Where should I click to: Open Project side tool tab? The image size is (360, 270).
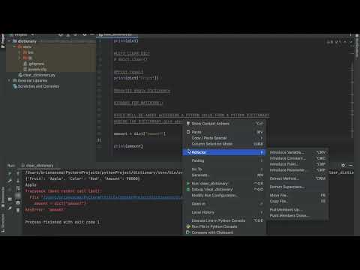(3, 40)
